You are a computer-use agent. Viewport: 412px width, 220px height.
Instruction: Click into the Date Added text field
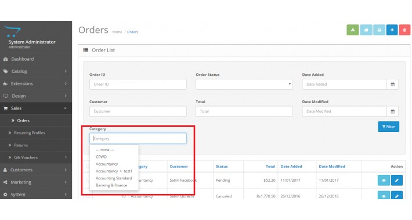click(345, 84)
